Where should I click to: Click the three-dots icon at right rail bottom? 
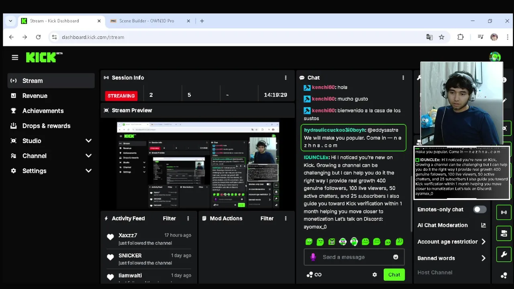504,275
